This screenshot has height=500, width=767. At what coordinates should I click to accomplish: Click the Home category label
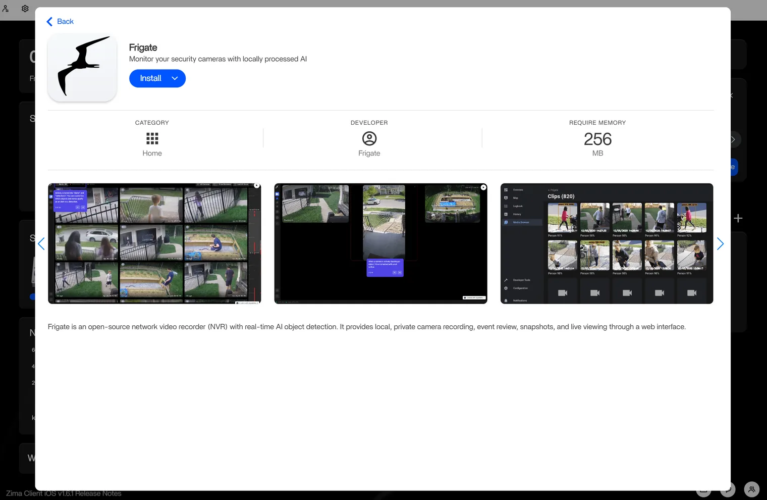152,153
